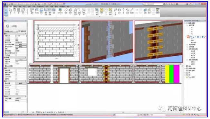Screen dimensions: 210x119
Task: Choose the Set work plane tool
Action: pos(145,11)
